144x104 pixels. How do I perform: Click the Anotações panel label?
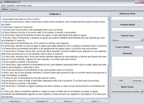point(127,53)
